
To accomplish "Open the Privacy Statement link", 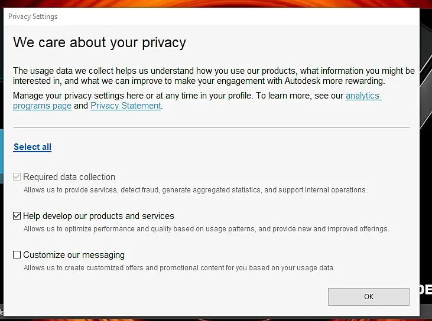I will [125, 106].
